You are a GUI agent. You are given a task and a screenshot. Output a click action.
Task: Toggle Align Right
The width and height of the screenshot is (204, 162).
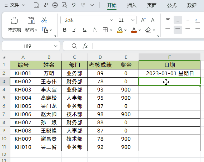pyautogui.click(x=188, y=30)
